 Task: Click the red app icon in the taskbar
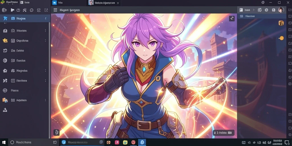[x=133, y=142]
